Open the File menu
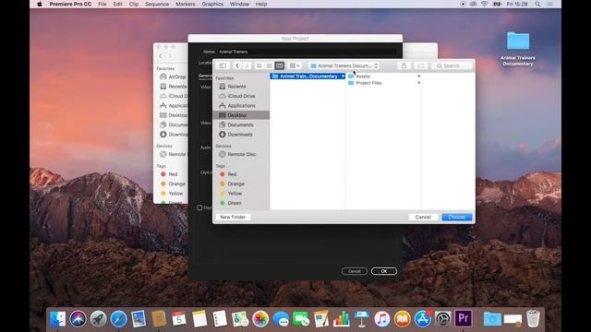 tap(103, 4)
